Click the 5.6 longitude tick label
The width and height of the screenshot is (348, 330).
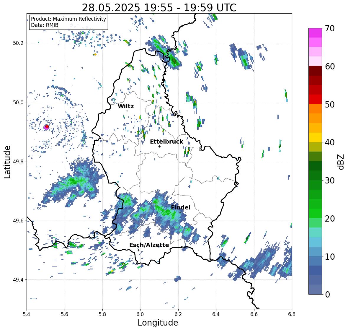coord(65,314)
